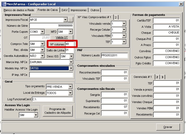Expand the Porta Cupom COM3 dropdown

pos(43,32)
